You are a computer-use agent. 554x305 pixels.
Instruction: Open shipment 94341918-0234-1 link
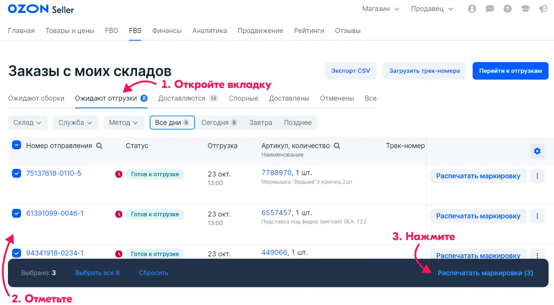[55, 253]
